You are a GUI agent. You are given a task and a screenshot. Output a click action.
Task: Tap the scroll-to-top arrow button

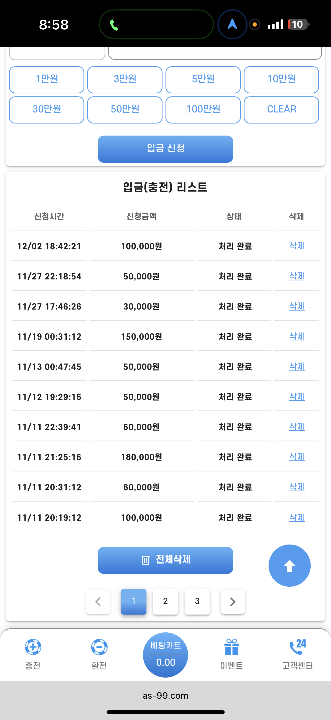tap(289, 565)
